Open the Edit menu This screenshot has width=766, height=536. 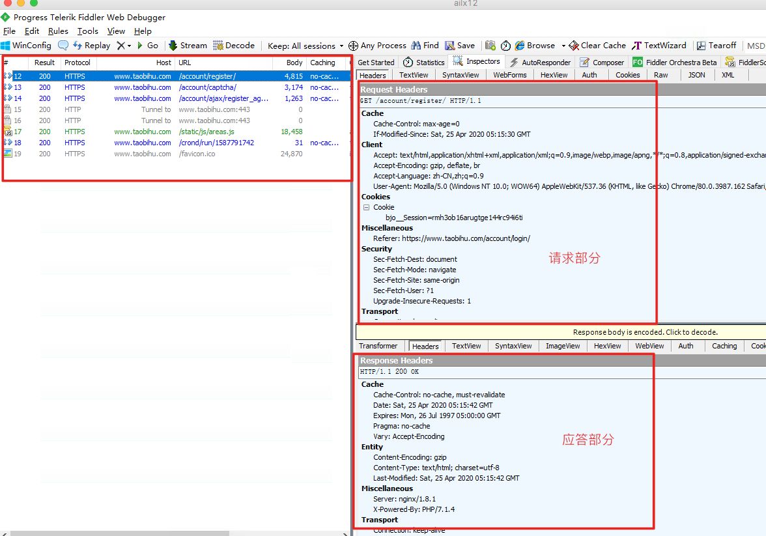pyautogui.click(x=32, y=31)
